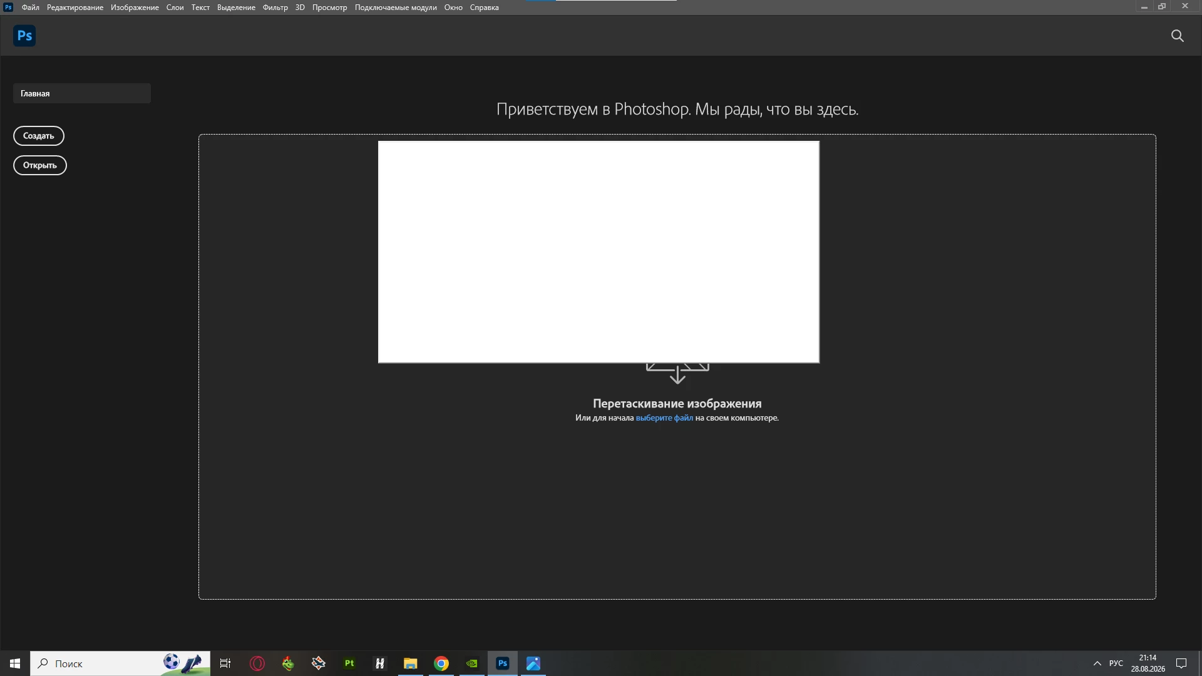Open the Слои menu
1202x676 pixels.
pyautogui.click(x=175, y=8)
